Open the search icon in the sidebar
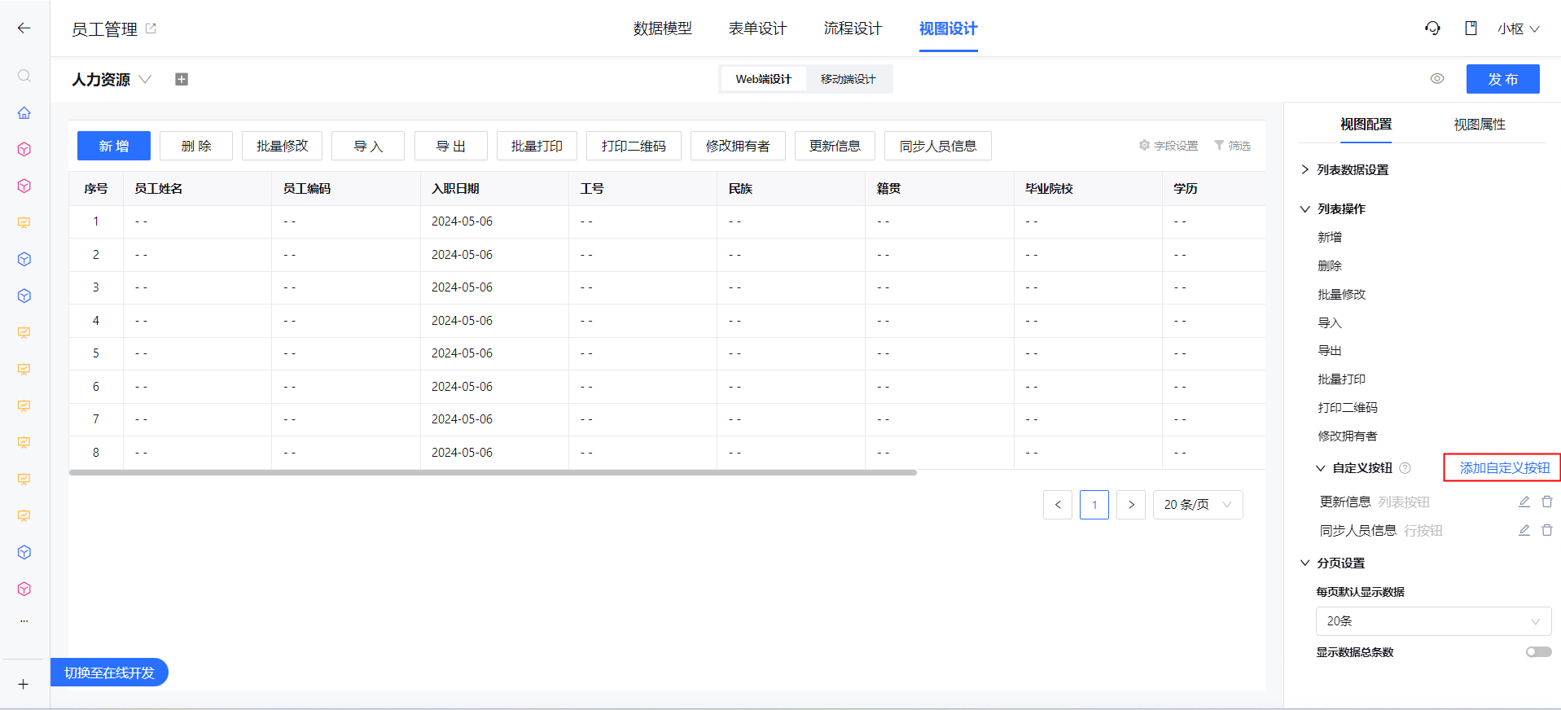 click(x=24, y=76)
